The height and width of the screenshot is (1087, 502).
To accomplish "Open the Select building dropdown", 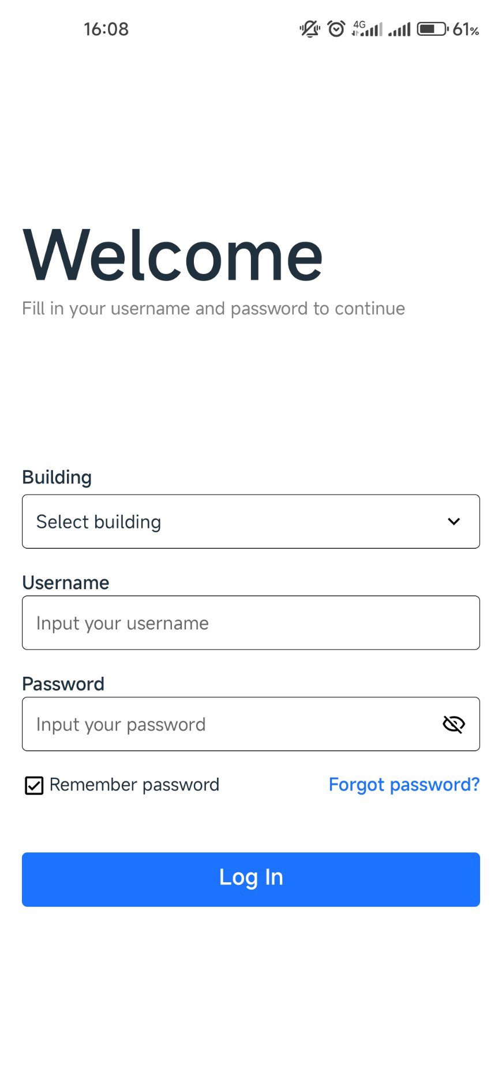I will 231,522.
